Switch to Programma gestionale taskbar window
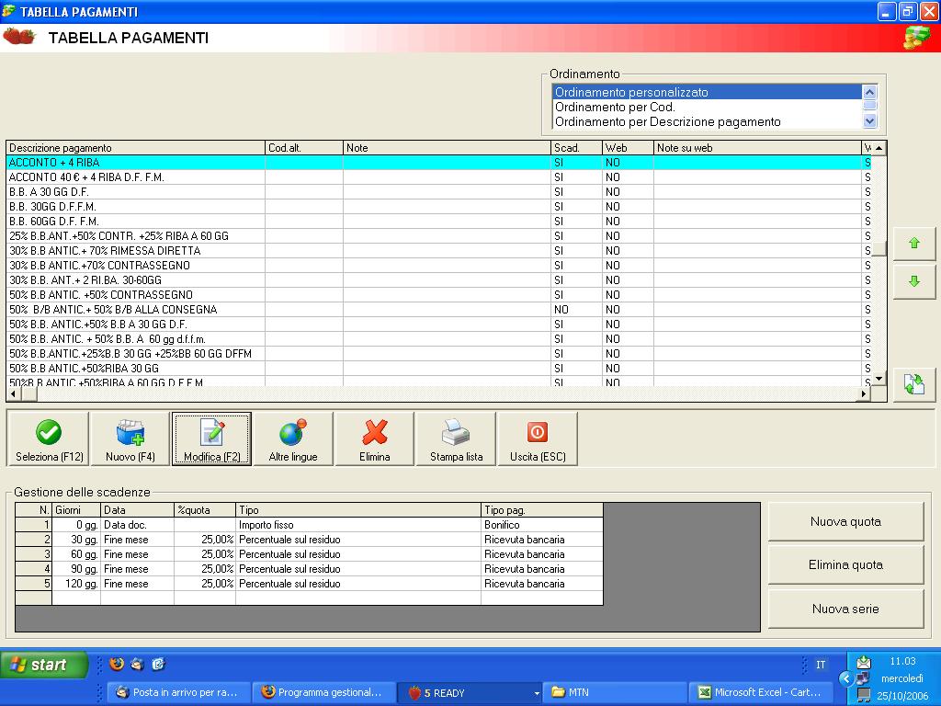The width and height of the screenshot is (941, 706). pyautogui.click(x=323, y=692)
